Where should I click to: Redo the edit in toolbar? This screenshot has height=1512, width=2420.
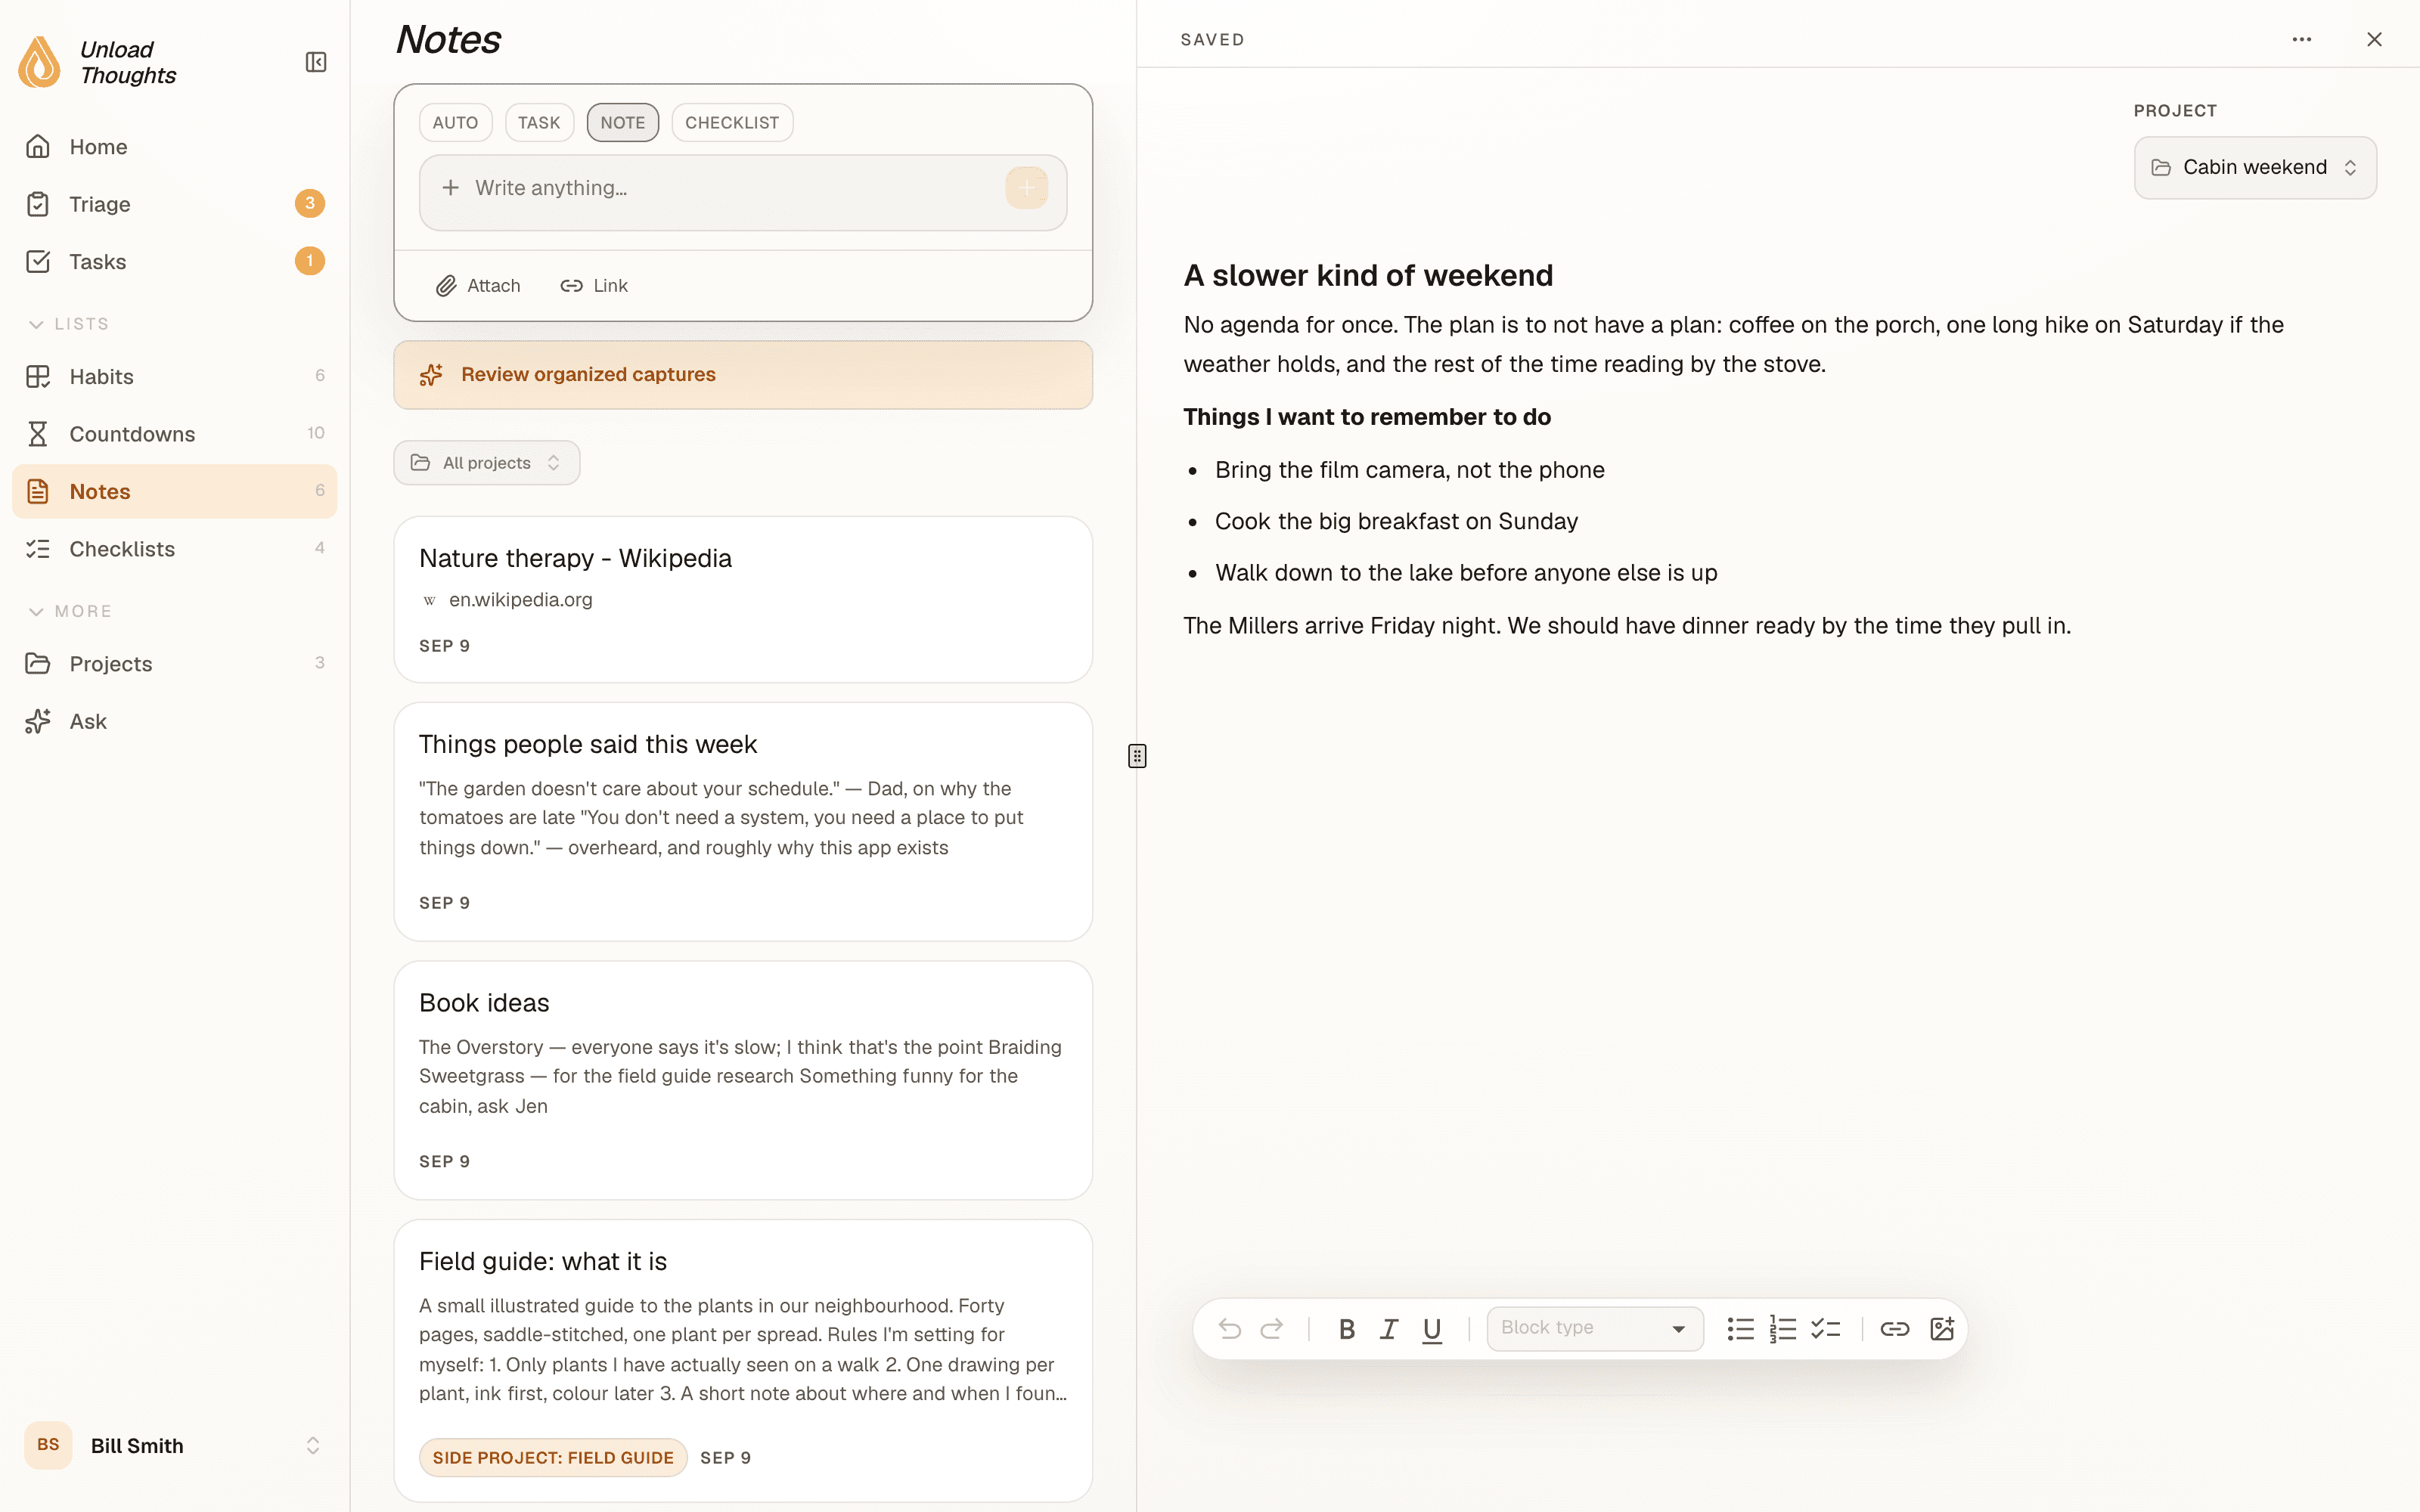click(1272, 1329)
